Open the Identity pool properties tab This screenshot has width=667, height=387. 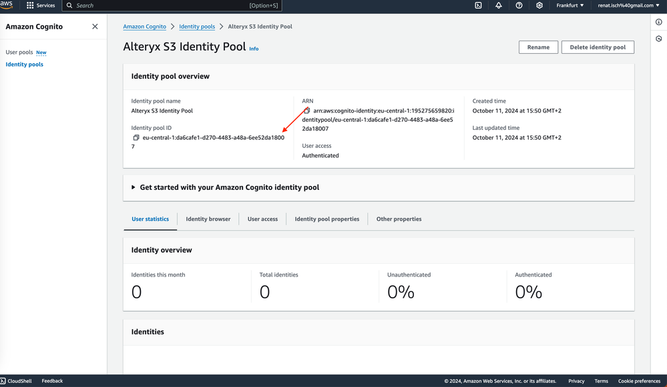326,219
